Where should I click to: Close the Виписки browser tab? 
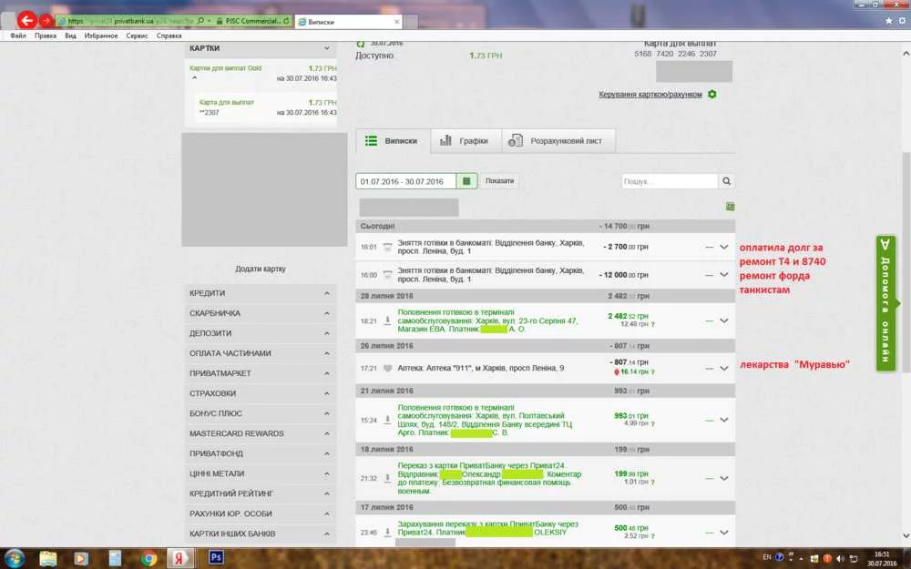[397, 22]
